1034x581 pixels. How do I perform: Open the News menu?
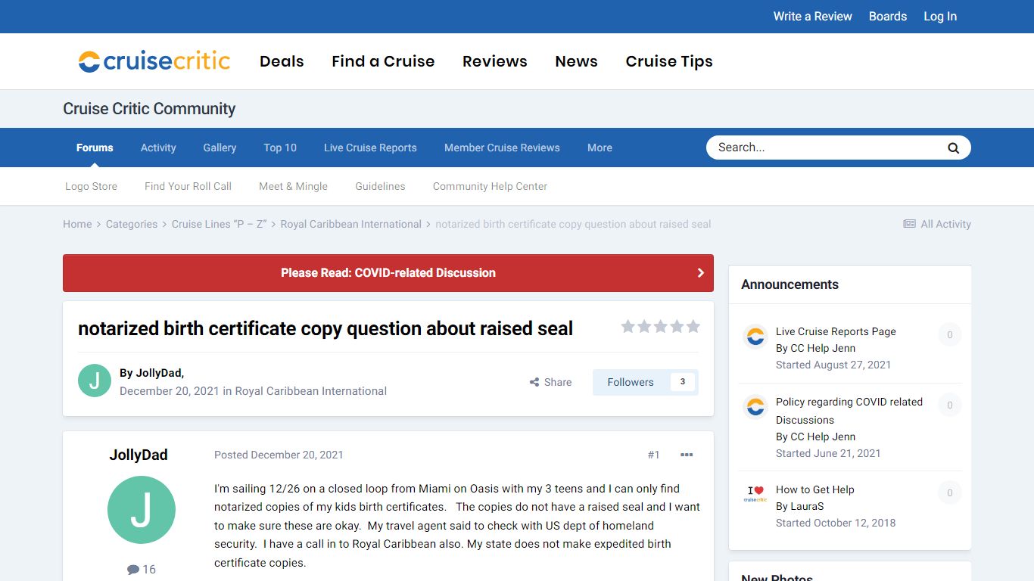(x=577, y=61)
